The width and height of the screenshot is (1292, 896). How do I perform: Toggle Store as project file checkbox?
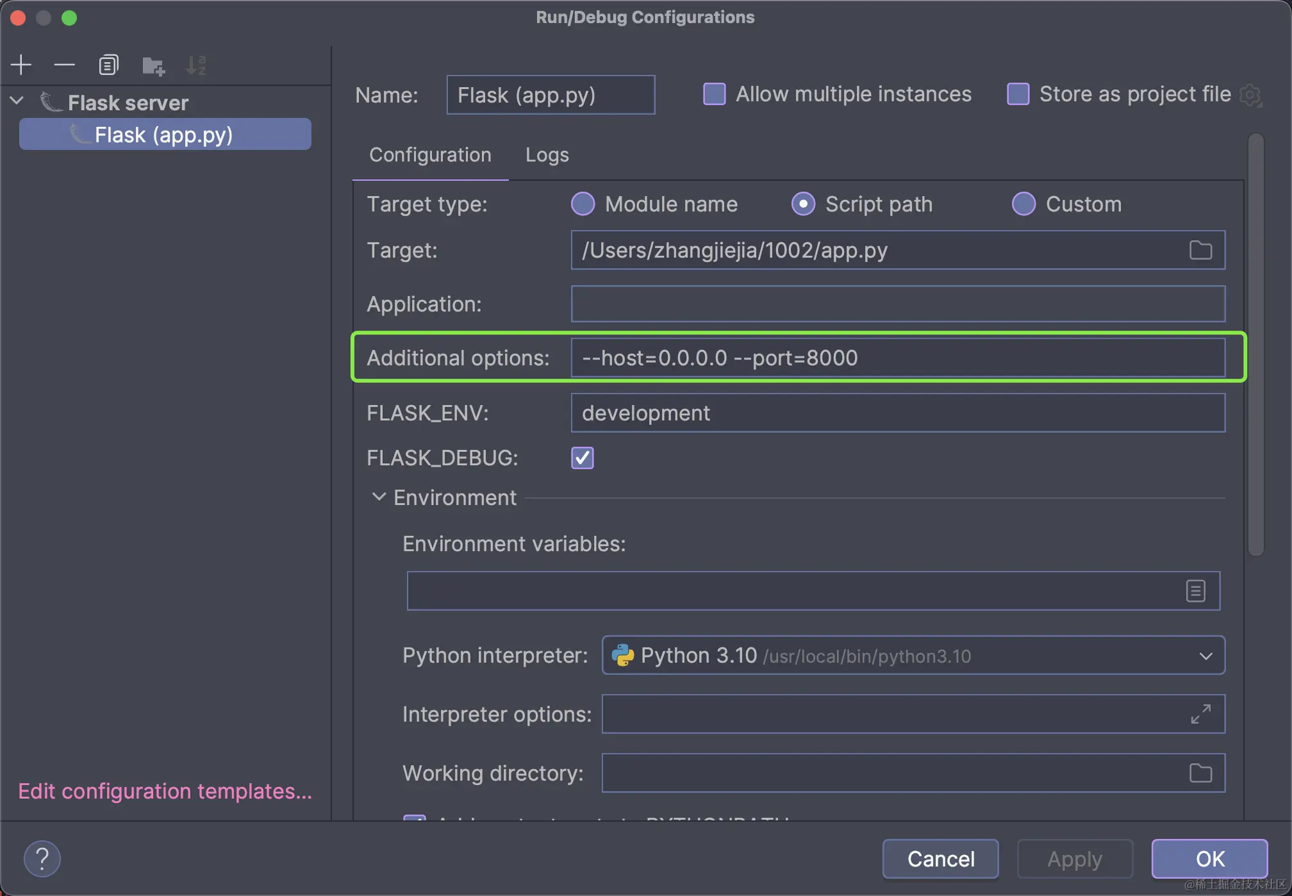(x=1018, y=94)
